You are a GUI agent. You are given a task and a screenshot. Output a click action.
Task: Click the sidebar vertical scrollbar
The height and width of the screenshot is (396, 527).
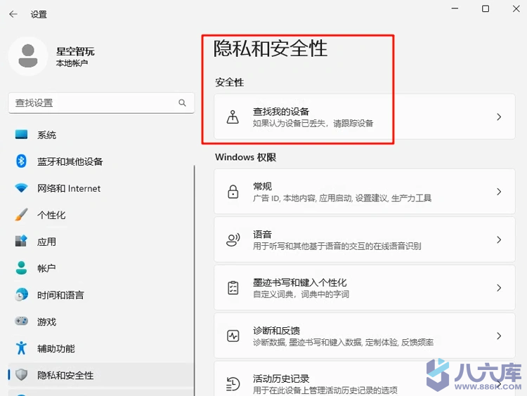coord(194,280)
